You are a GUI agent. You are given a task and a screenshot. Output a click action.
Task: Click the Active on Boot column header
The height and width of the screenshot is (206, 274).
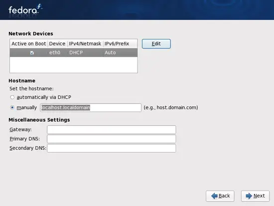29,43
